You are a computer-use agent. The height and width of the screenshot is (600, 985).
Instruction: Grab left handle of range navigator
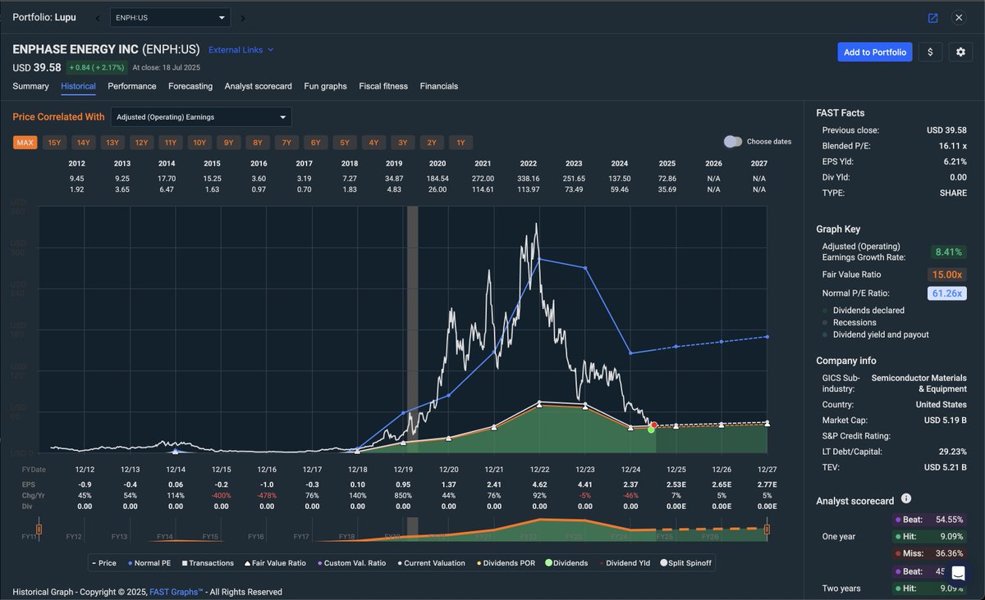pos(38,530)
